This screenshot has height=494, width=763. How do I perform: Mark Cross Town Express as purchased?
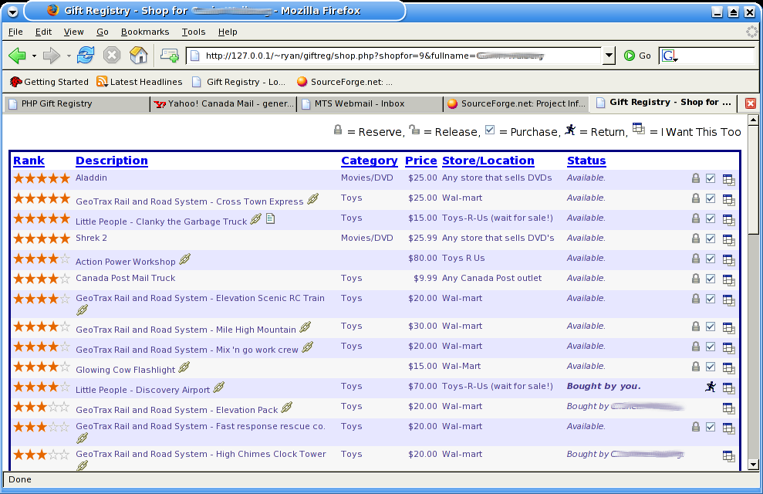click(x=711, y=198)
